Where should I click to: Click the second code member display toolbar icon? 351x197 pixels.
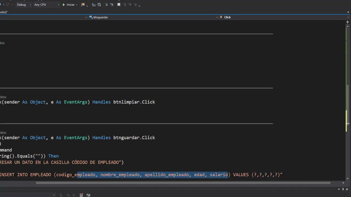[99, 5]
